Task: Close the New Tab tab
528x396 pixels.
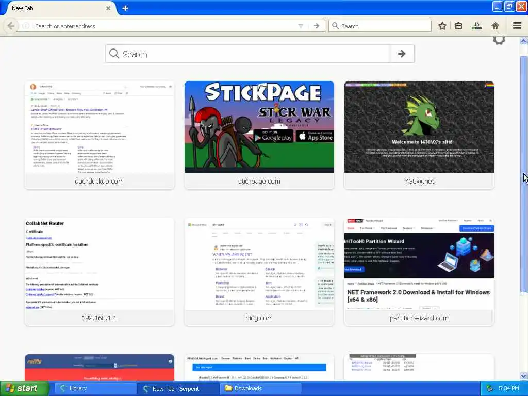Action: tap(108, 8)
